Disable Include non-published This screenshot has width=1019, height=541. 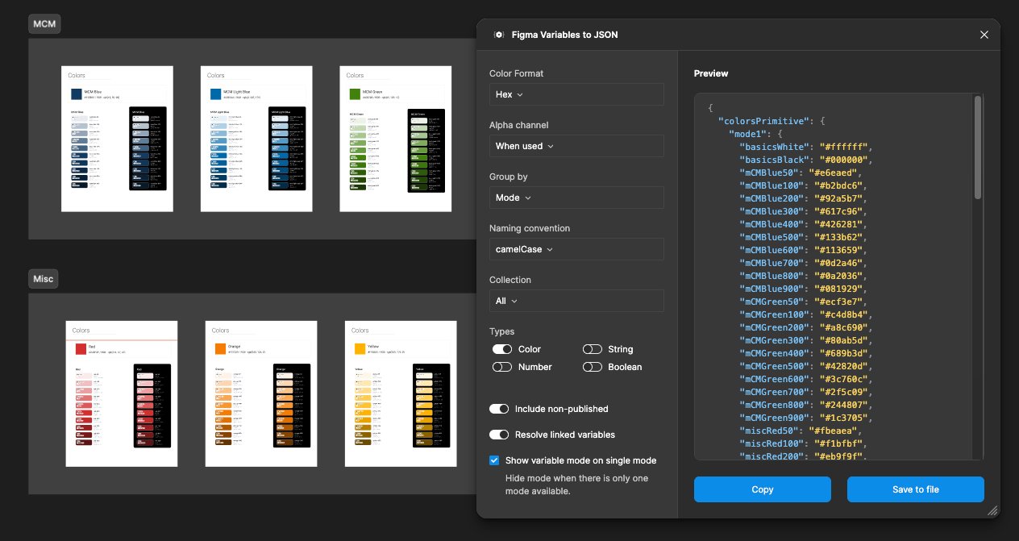click(x=498, y=409)
